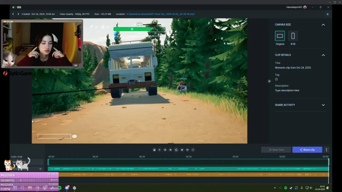Click the 00:30 mark on timeline ruler

[189, 157]
